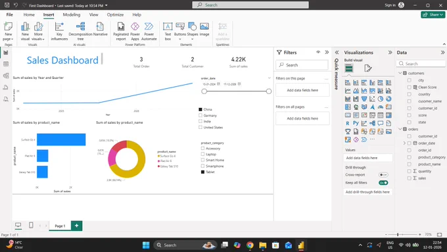Image resolution: width=447 pixels, height=252 pixels.
Task: Check the India slicer option
Action: point(200,121)
